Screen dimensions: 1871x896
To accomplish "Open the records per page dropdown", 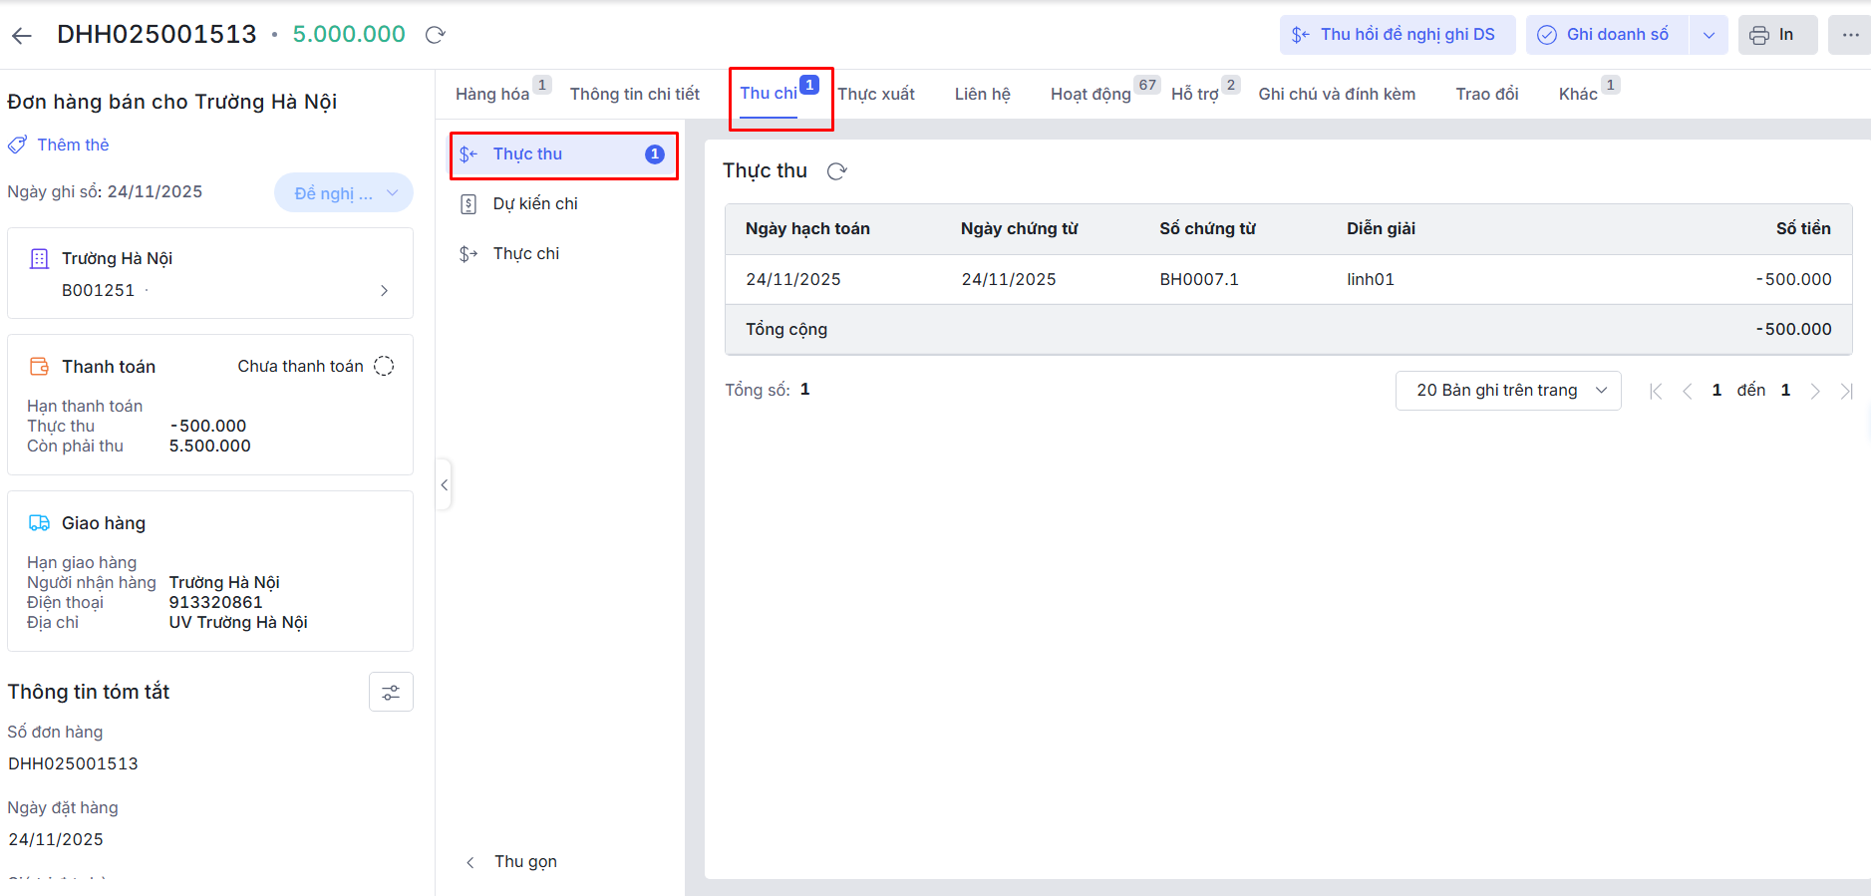I will [x=1507, y=391].
